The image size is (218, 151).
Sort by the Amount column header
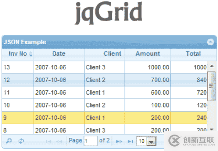pyautogui.click(x=148, y=54)
